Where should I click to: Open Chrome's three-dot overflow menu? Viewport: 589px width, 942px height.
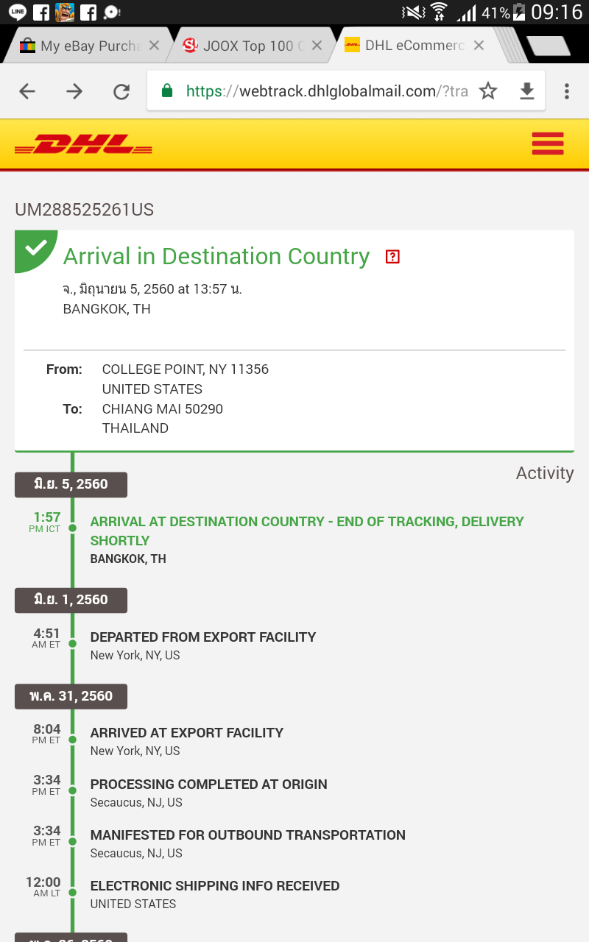(x=566, y=91)
